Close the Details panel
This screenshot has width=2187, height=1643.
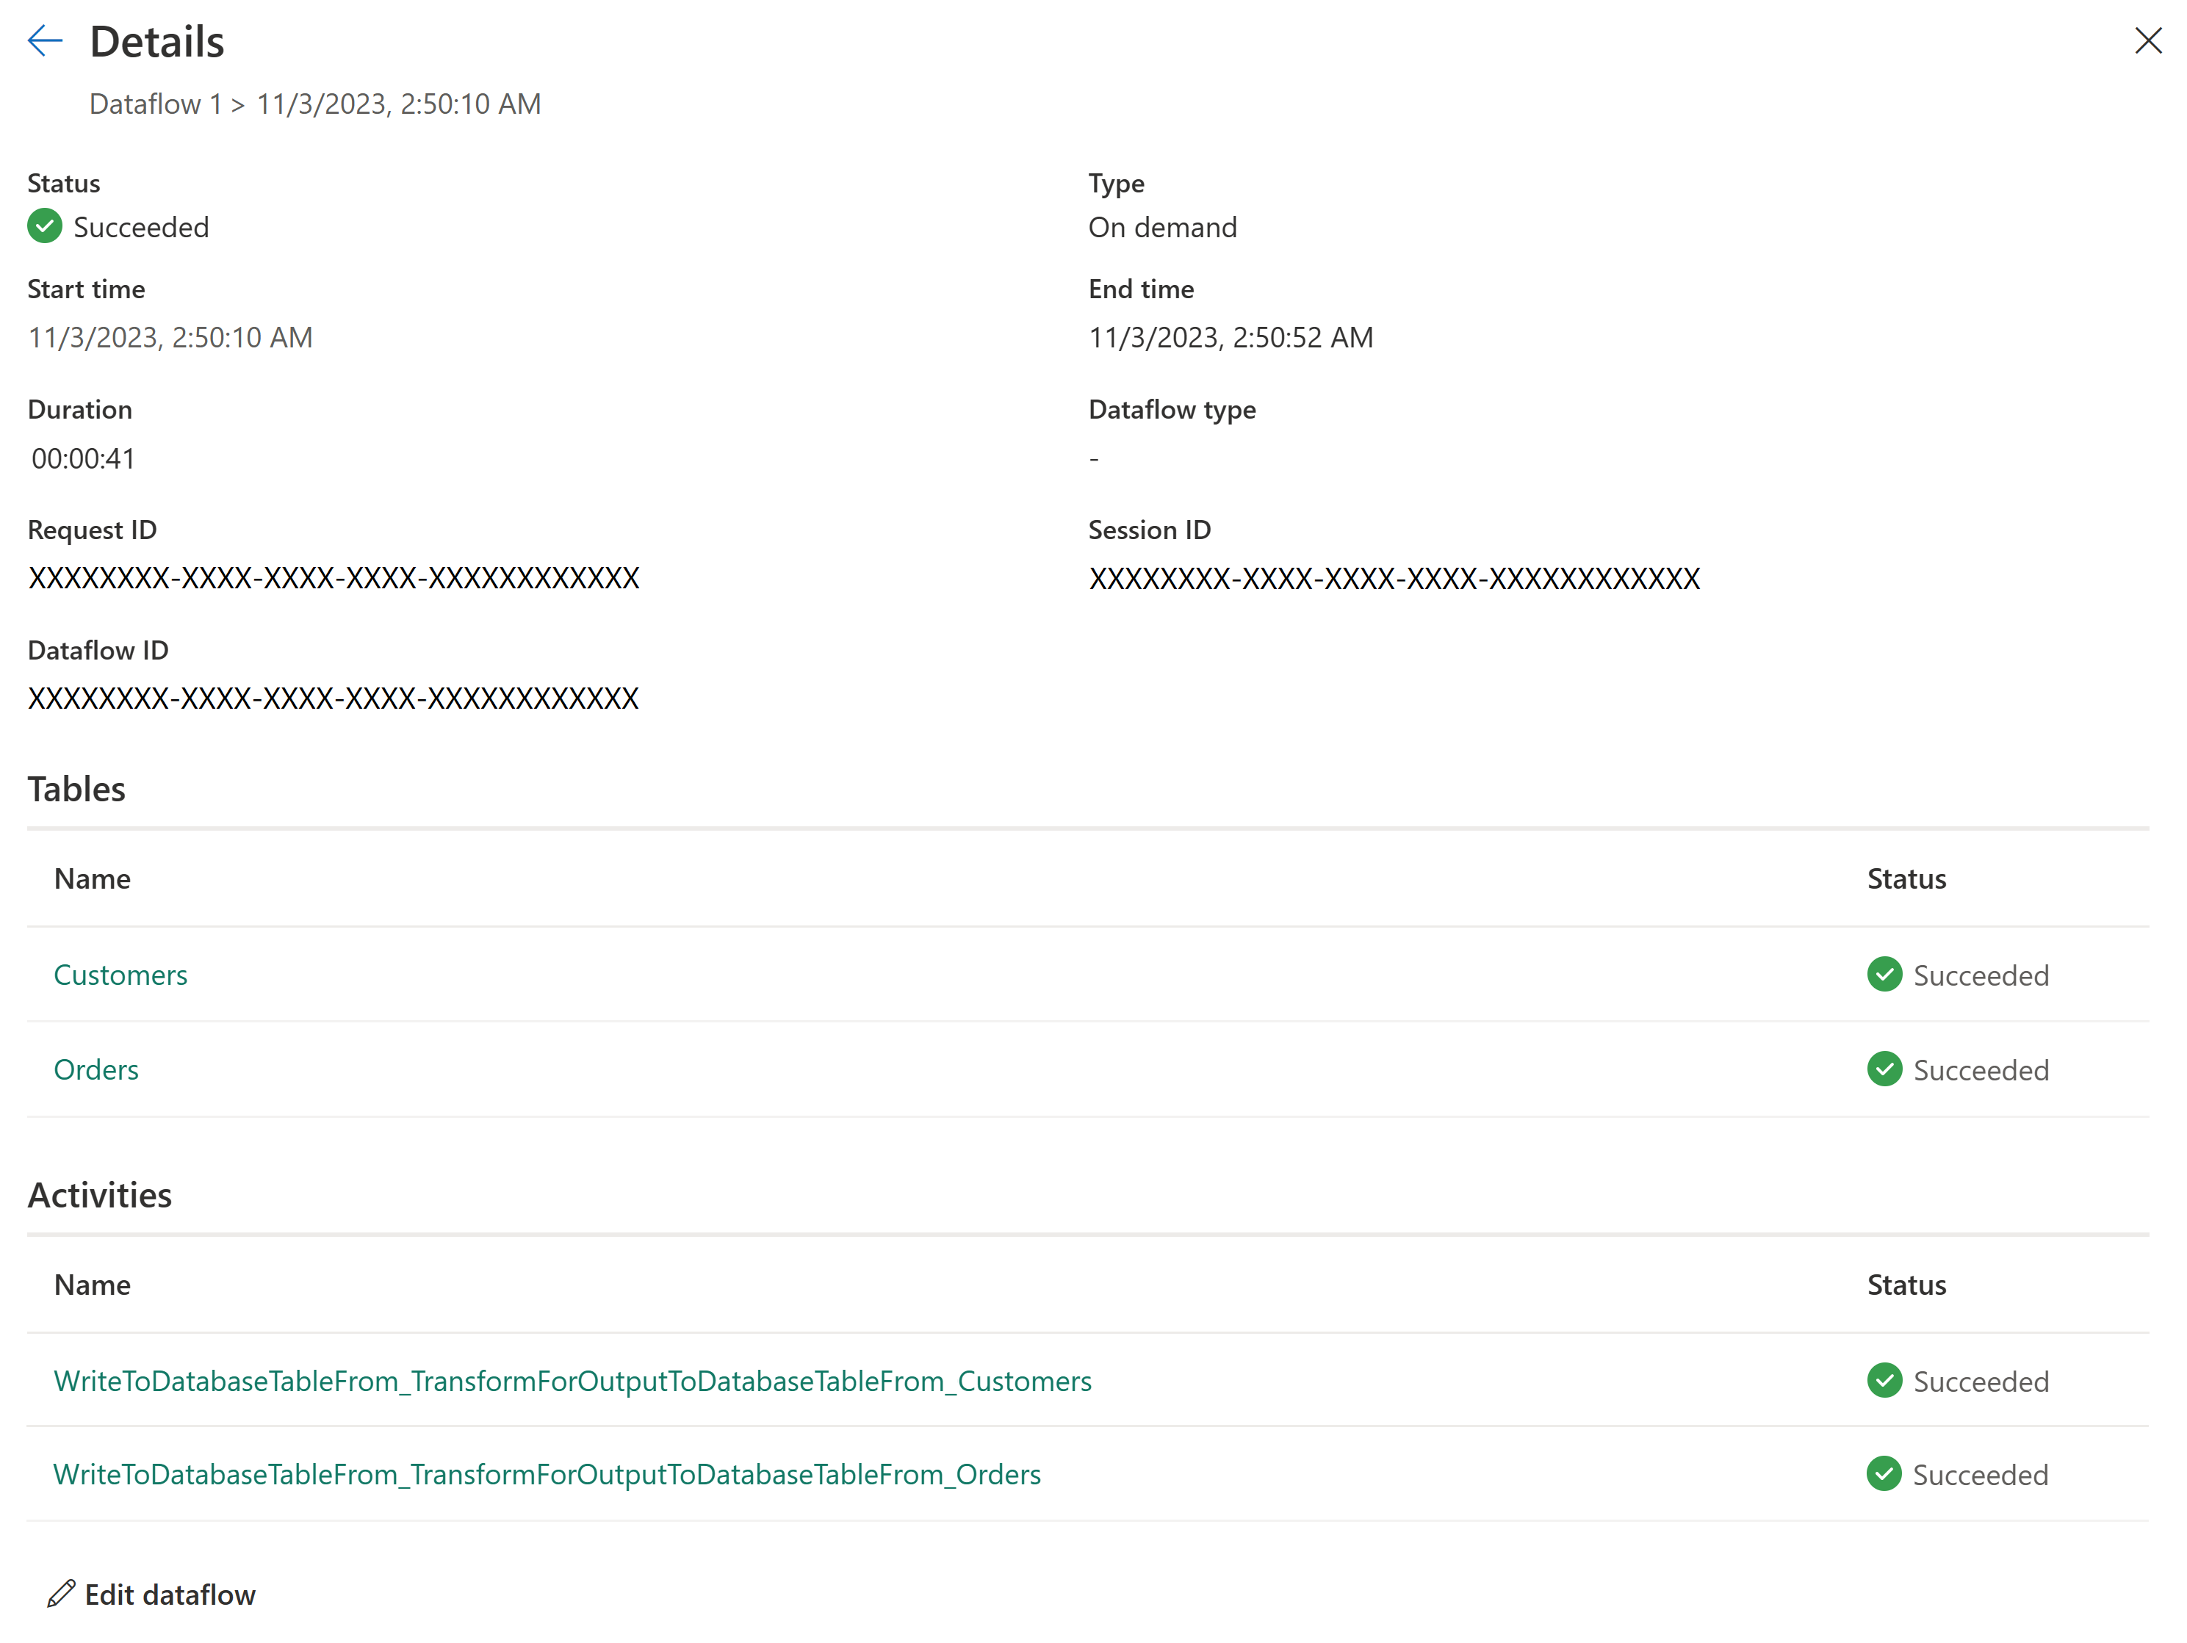(x=2147, y=40)
